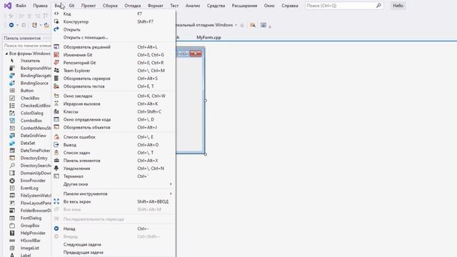The height and width of the screenshot is (257, 457).
Task: Select the HelpProvider control in toolbox
Action: pos(33,233)
